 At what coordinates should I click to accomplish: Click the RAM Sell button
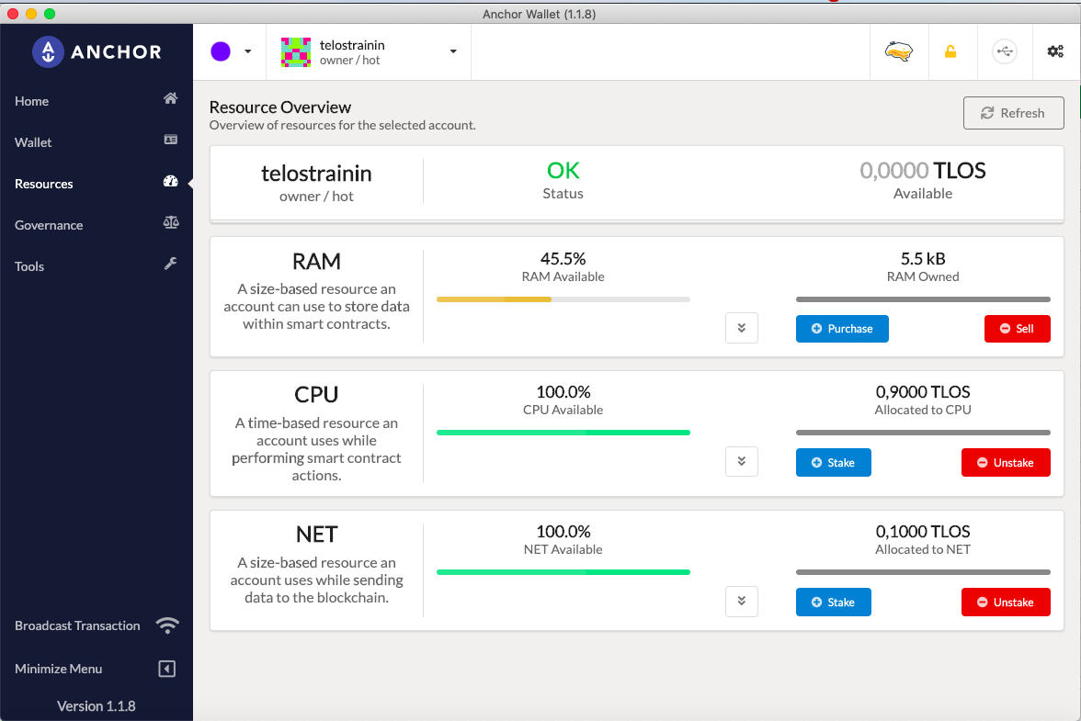click(1017, 329)
